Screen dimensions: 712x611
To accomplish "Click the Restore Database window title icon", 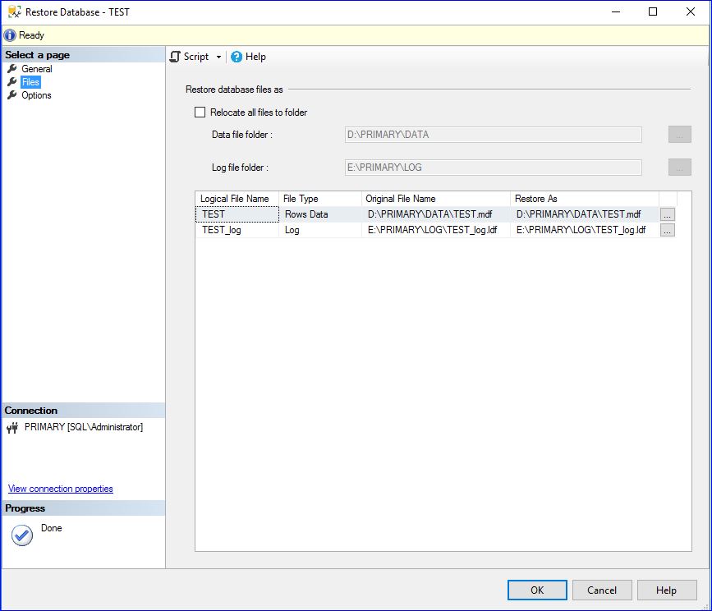I will tap(14, 12).
